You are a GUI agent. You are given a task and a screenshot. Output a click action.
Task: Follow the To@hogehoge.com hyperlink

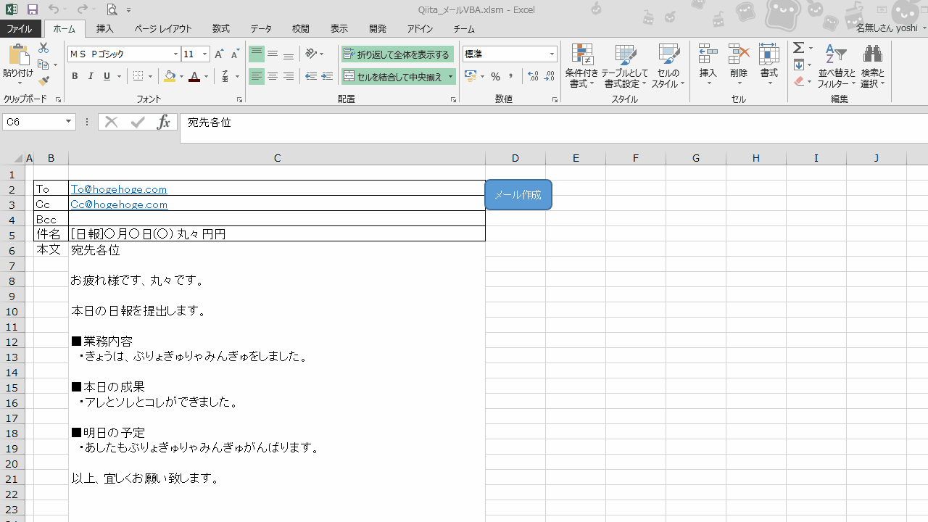pyautogui.click(x=118, y=189)
